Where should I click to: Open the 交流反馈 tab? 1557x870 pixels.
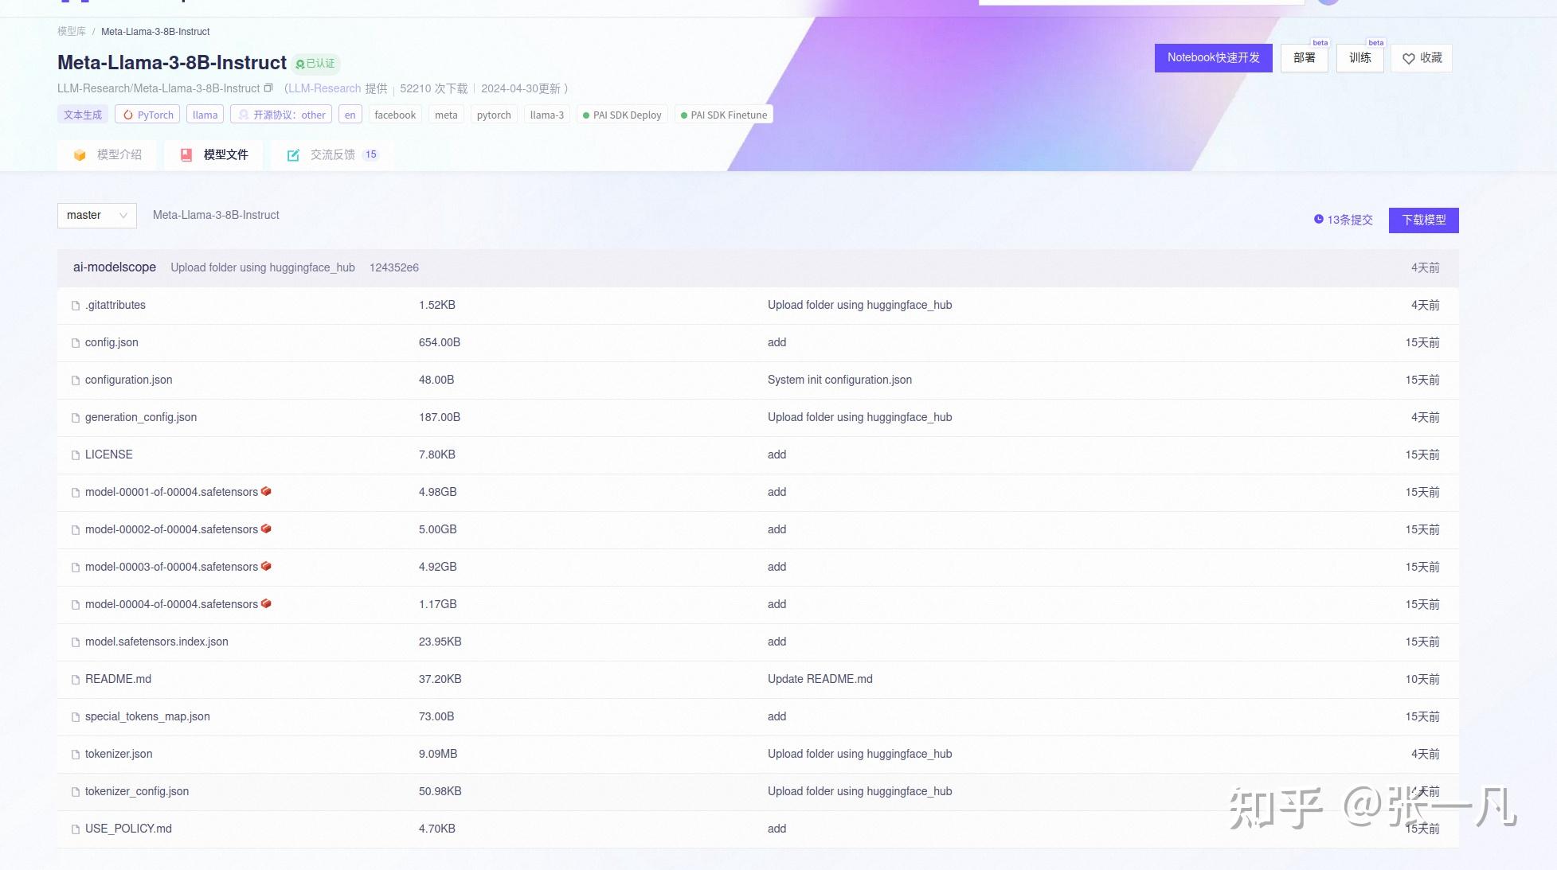click(x=332, y=154)
